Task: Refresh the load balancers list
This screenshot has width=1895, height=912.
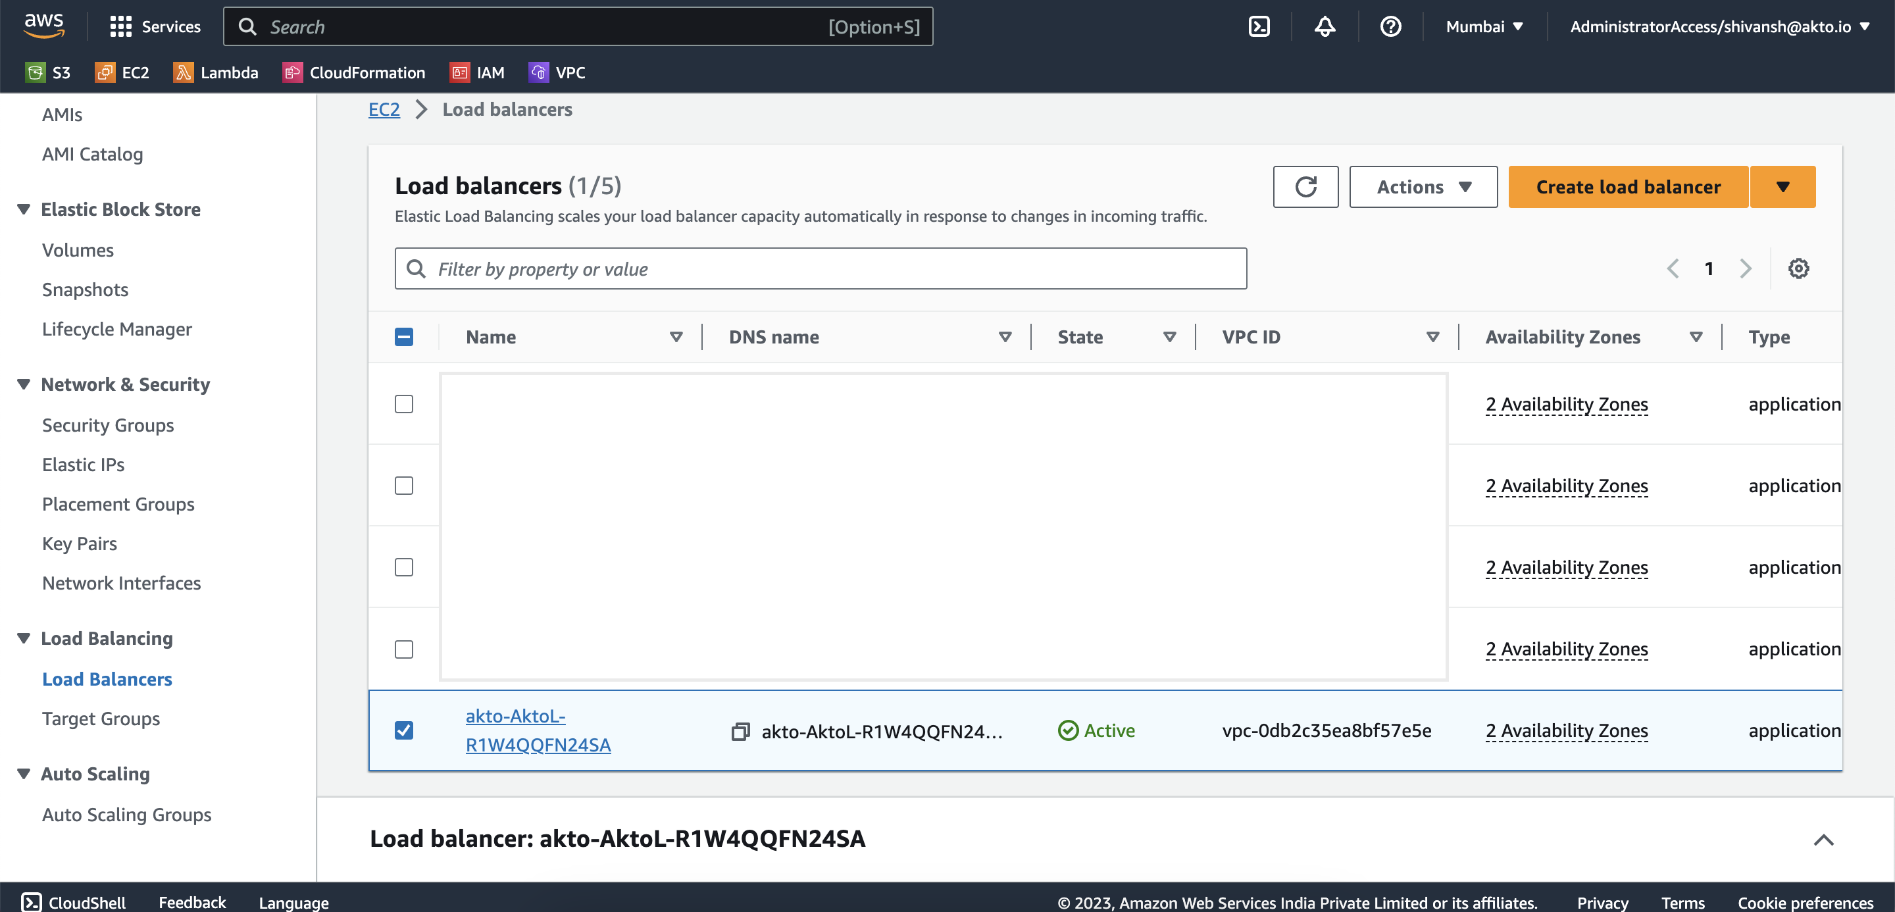Action: [x=1305, y=186]
